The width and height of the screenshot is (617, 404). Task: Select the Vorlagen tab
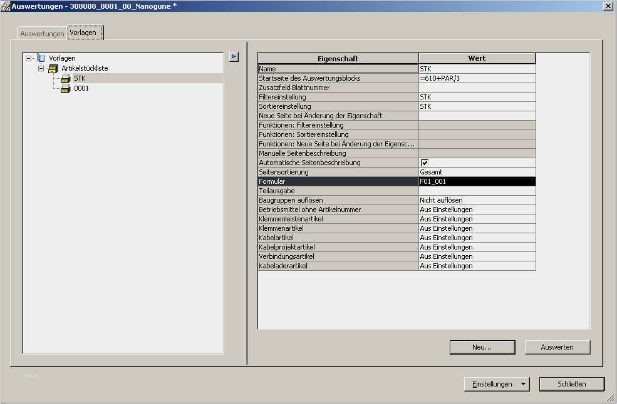(83, 33)
